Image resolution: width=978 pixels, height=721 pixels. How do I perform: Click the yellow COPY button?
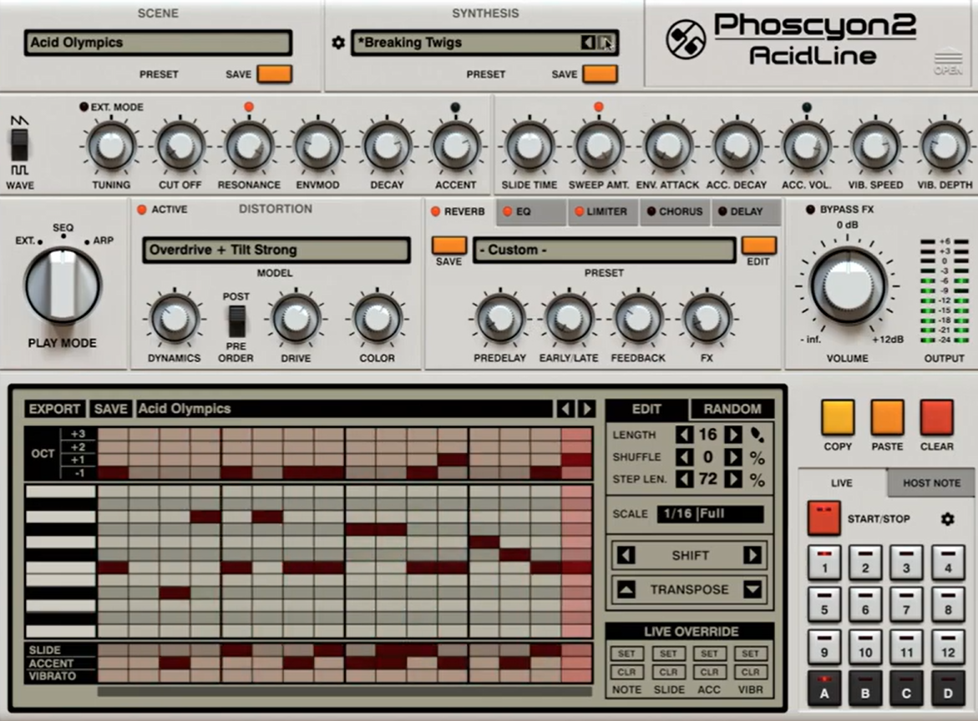coord(838,417)
